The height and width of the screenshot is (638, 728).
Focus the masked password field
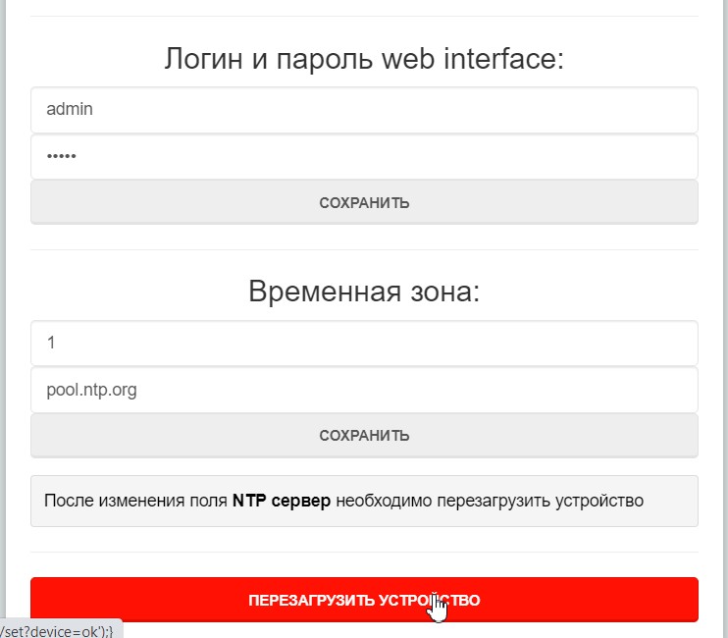pyautogui.click(x=363, y=156)
